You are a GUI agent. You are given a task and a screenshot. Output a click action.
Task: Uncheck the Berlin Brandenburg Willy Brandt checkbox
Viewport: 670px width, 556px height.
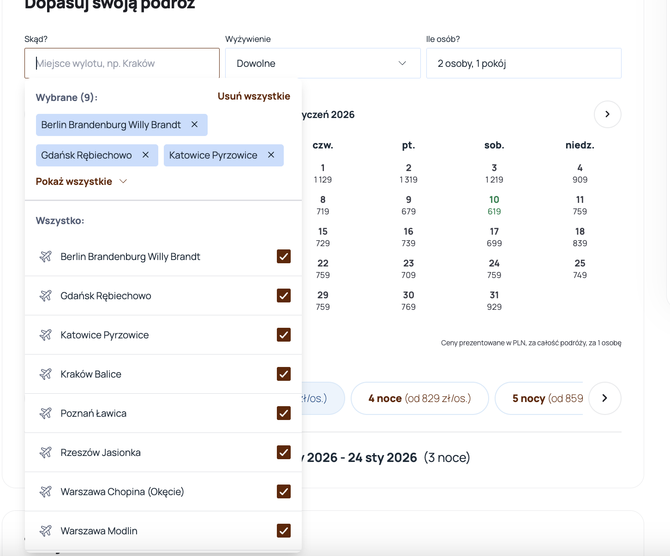[x=283, y=256]
